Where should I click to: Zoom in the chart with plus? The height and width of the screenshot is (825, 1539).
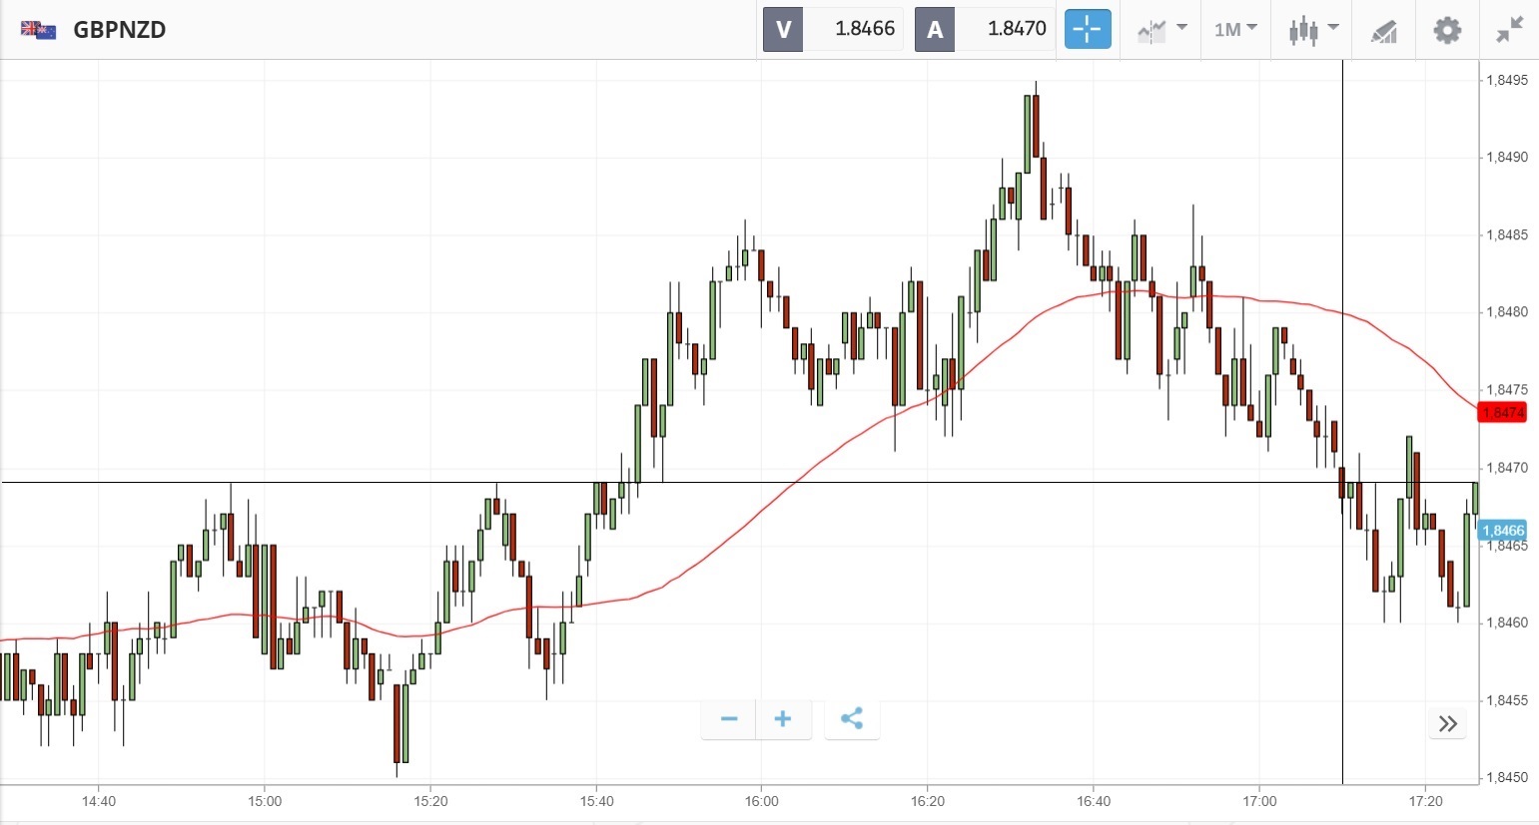783,719
